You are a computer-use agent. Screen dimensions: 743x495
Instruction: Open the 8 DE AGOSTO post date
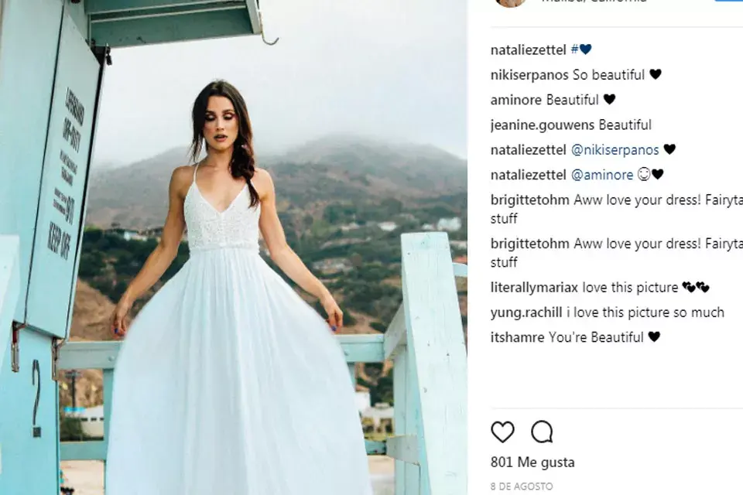[x=522, y=486]
